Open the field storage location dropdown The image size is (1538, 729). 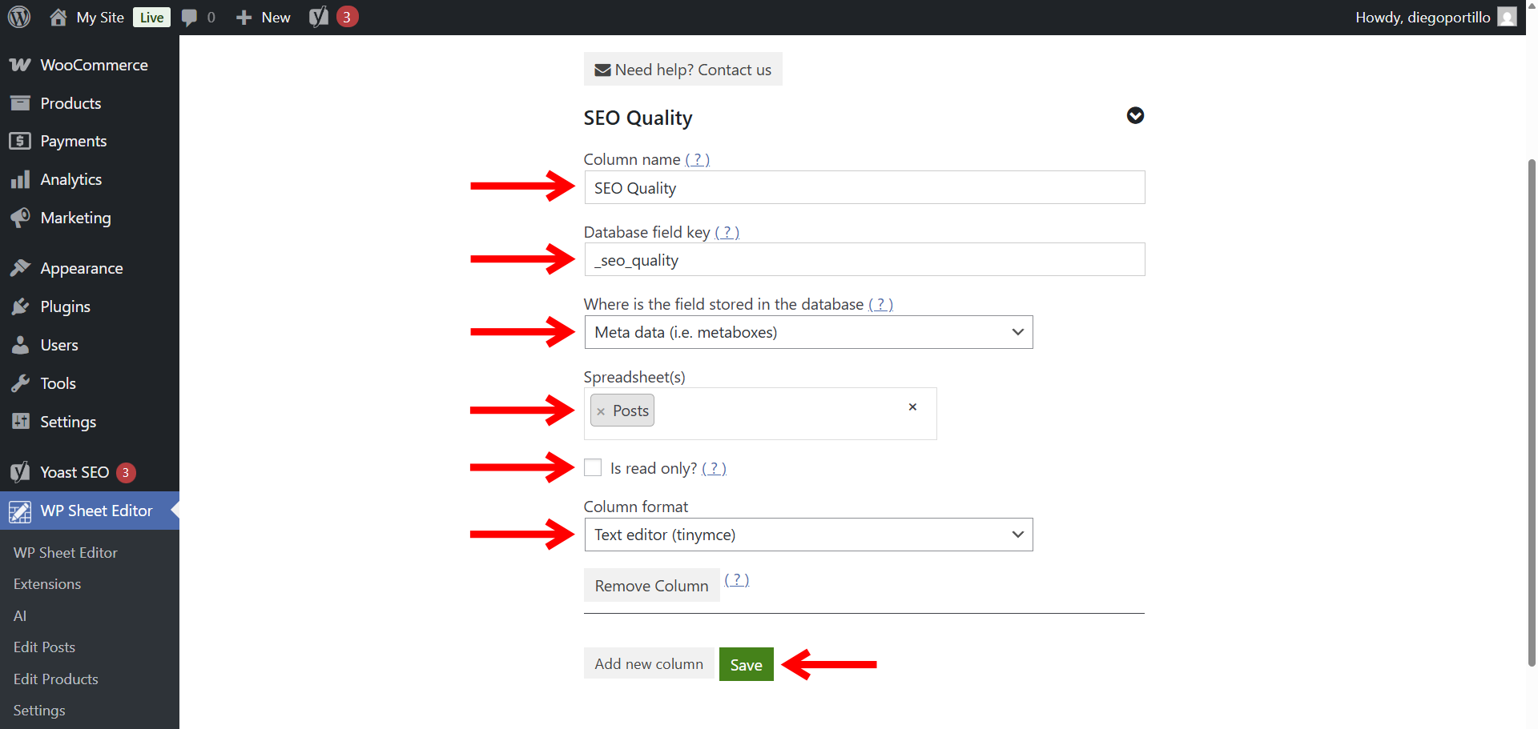808,332
